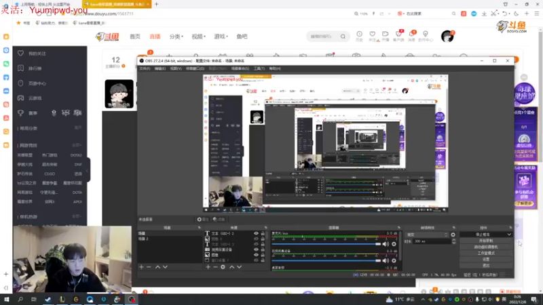Toggle visibility of 图像 source

(256, 255)
